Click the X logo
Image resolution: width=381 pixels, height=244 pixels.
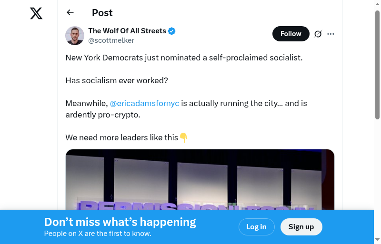(x=36, y=13)
